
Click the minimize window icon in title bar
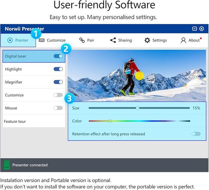[x=194, y=29]
